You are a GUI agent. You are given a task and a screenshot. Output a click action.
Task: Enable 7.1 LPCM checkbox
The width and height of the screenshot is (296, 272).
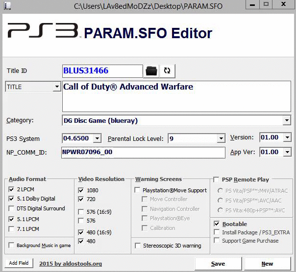coord(11,229)
